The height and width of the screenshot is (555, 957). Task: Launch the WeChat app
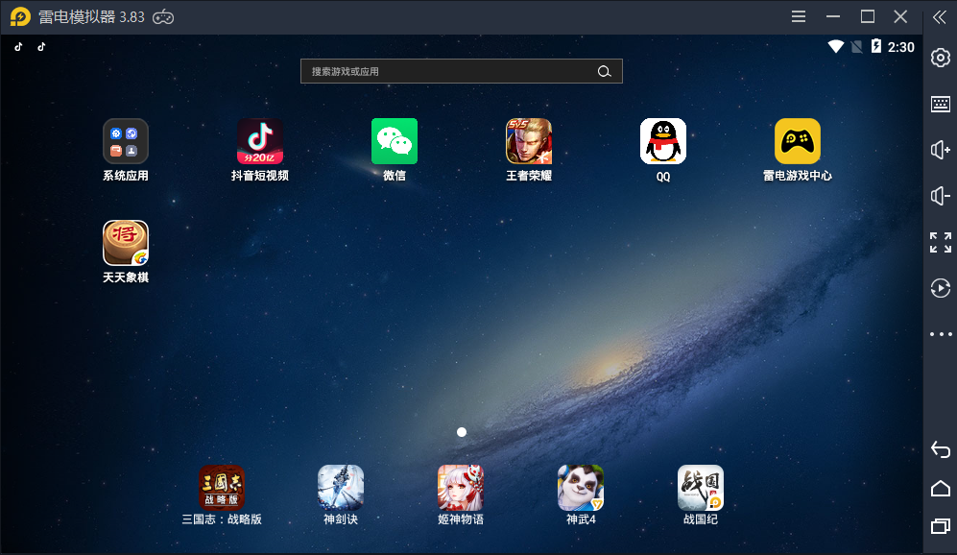[x=395, y=142]
